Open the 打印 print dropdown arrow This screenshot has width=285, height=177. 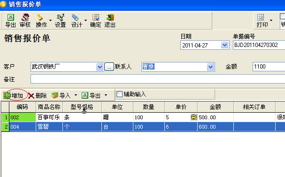(x=271, y=20)
